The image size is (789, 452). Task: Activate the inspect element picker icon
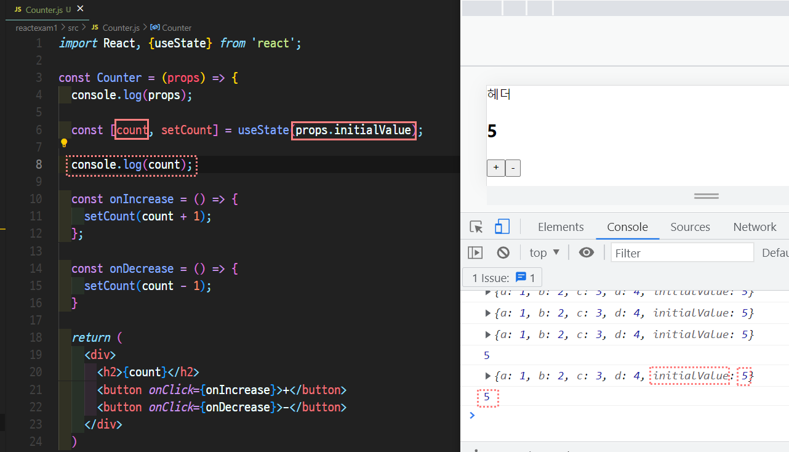point(476,227)
